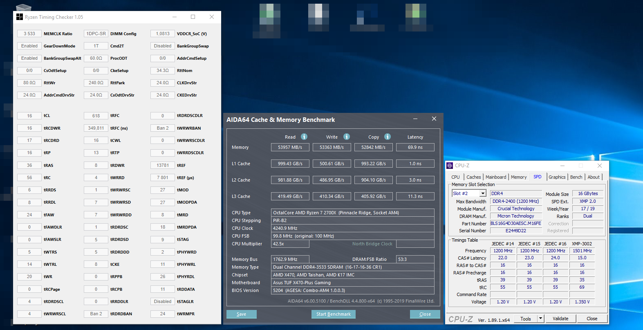The width and height of the screenshot is (643, 330).
Task: Open the second pixelated desktop icon
Action: click(318, 17)
